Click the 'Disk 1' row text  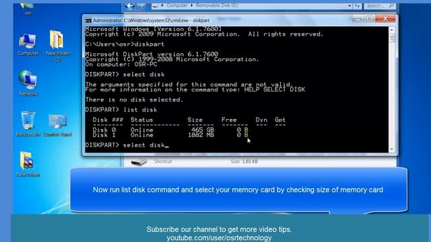point(104,135)
